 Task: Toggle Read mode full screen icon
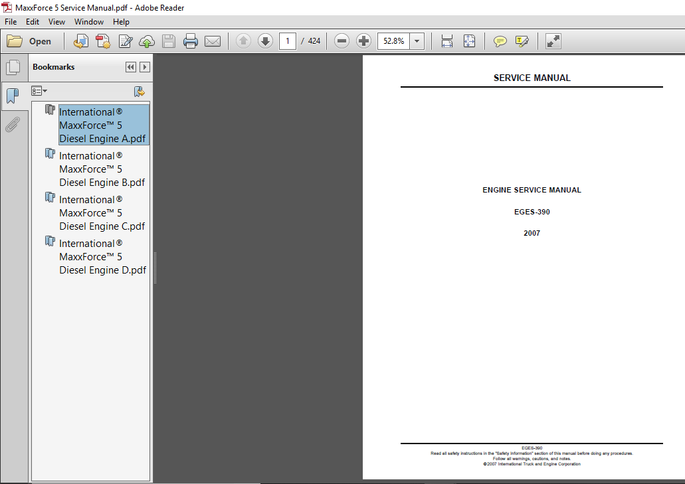point(553,41)
